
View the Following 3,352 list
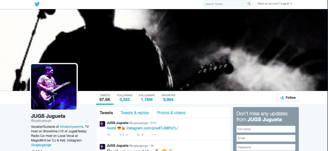125,98
